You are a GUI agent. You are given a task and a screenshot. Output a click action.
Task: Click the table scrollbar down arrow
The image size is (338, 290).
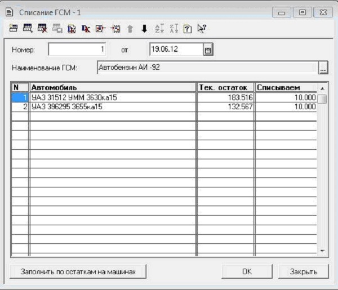[322, 249]
